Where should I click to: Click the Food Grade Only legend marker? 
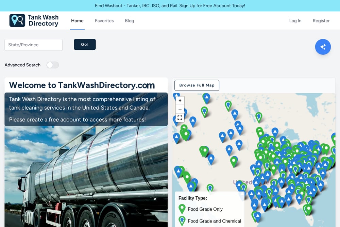[182, 209]
